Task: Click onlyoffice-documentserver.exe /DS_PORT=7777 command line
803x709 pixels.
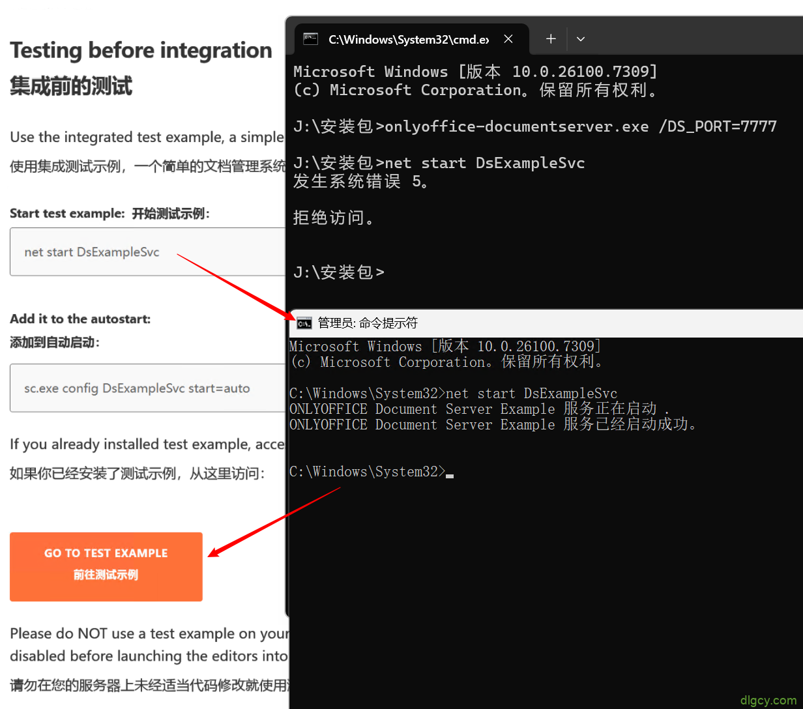Action: (x=535, y=126)
